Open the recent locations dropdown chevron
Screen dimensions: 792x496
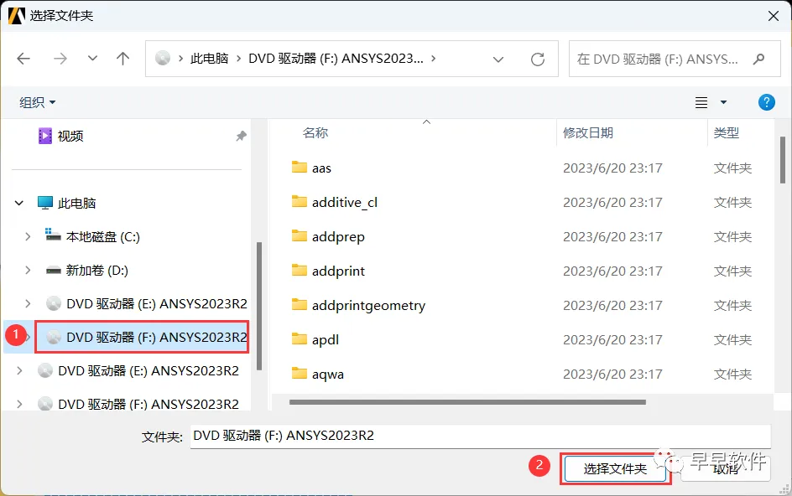pos(92,59)
